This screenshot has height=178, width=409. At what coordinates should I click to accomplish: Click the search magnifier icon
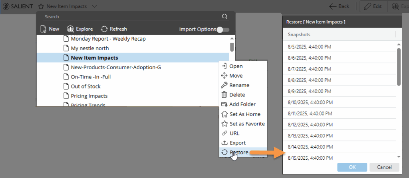click(x=225, y=17)
